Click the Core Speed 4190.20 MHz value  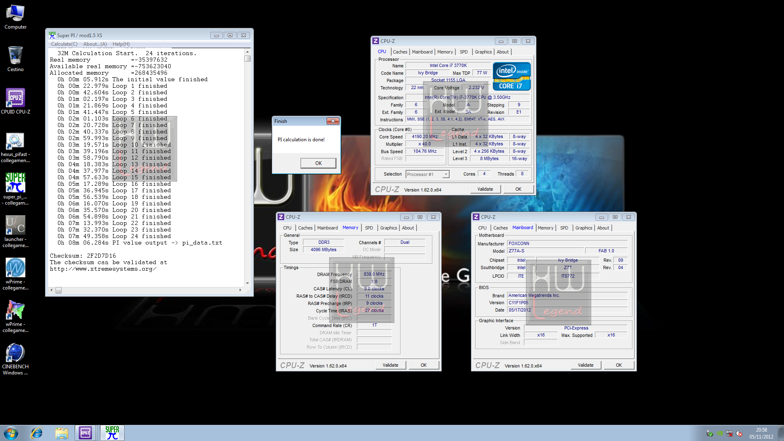(425, 137)
